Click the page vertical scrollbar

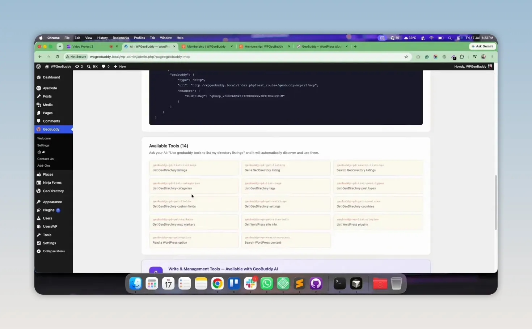496,202
